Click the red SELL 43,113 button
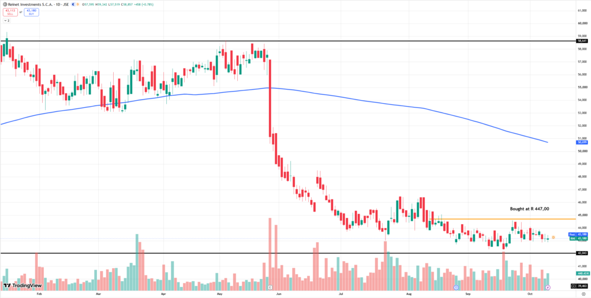 [x=10, y=12]
